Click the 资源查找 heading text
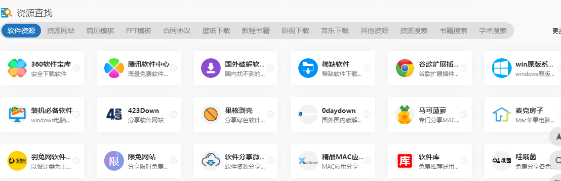Image resolution: width=561 pixels, height=181 pixels. point(35,13)
